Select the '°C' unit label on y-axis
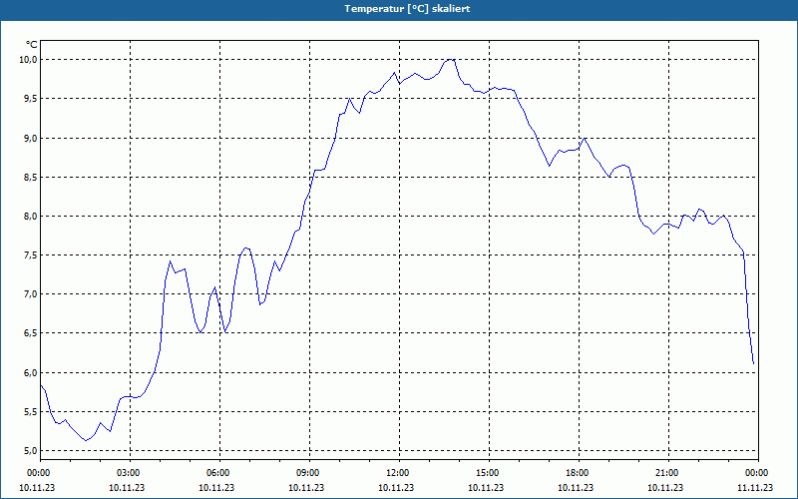 pos(32,45)
